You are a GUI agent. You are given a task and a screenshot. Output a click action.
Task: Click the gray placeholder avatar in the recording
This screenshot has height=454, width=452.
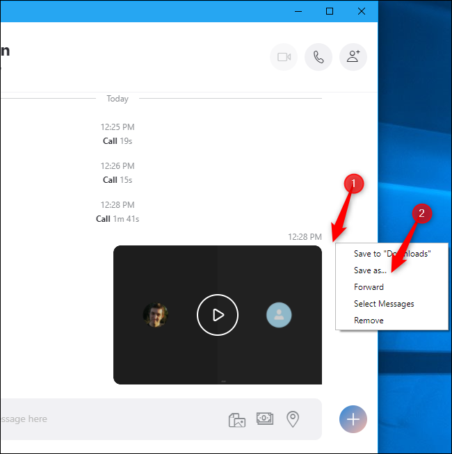coord(279,315)
